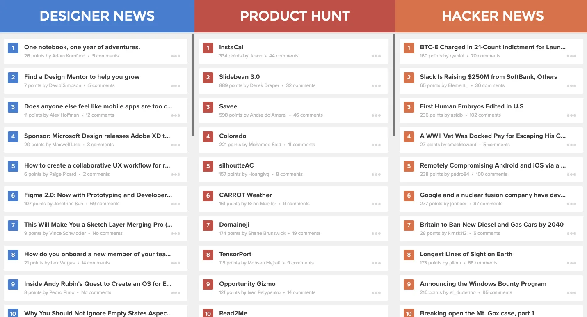The height and width of the screenshot is (317, 587).
Task: Show options for 'Britain to Ban New Diesel' story
Action: (571, 234)
